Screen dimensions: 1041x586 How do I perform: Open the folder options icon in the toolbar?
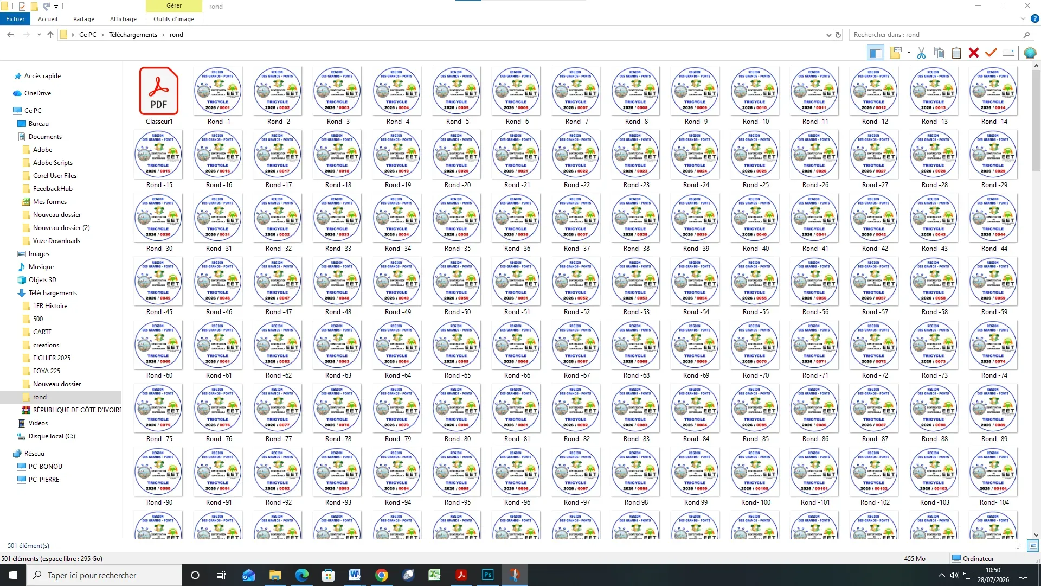[896, 53]
